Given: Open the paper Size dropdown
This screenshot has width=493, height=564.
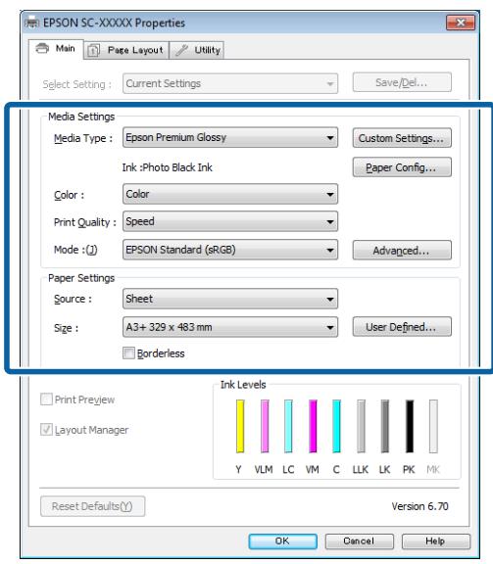Looking at the screenshot, I should click(230, 327).
